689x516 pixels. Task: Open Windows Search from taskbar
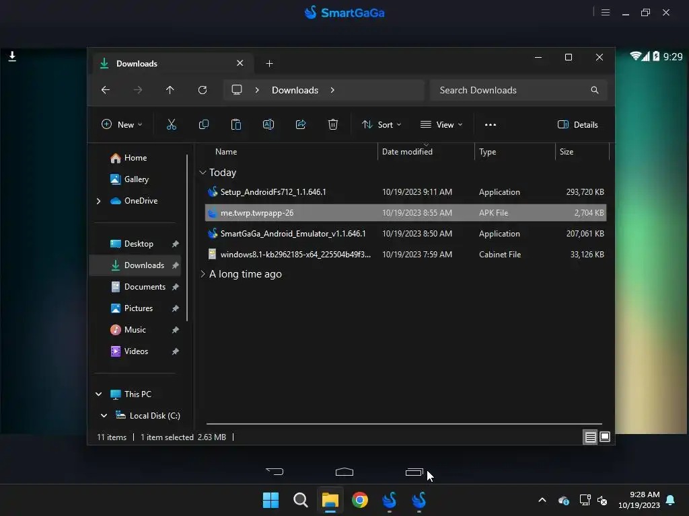pos(301,500)
